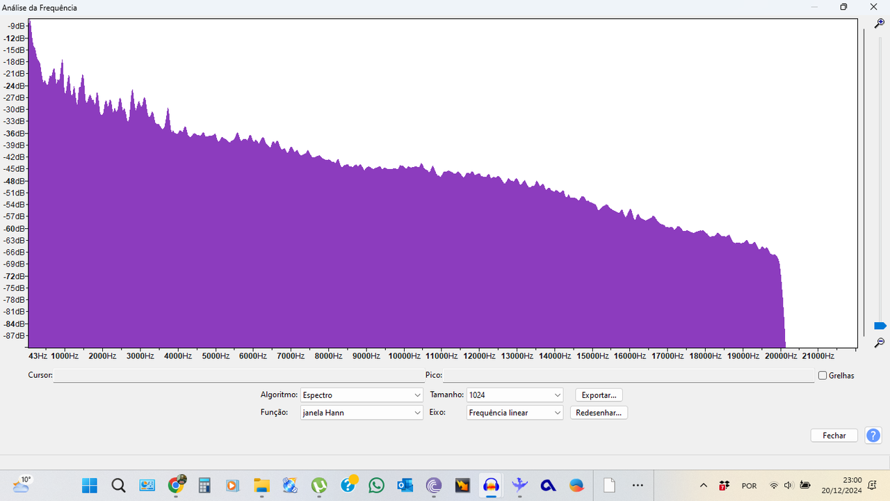
Task: Open the Firefox-like orange-blue taskbar icon
Action: pyautogui.click(x=576, y=485)
